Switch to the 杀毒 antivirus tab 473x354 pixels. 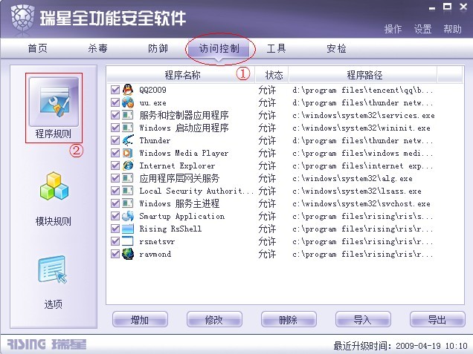[x=97, y=48]
